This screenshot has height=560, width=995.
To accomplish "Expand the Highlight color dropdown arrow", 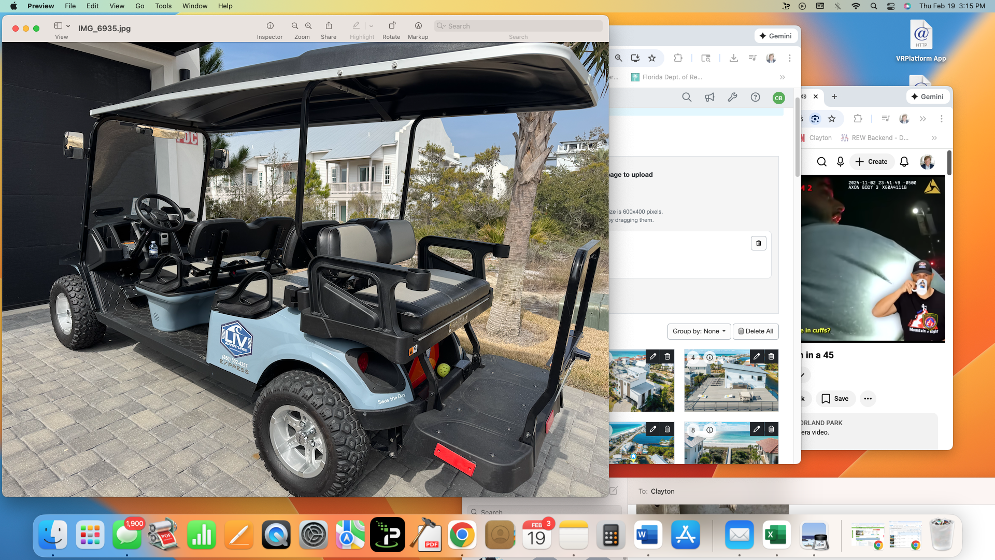I will click(371, 26).
